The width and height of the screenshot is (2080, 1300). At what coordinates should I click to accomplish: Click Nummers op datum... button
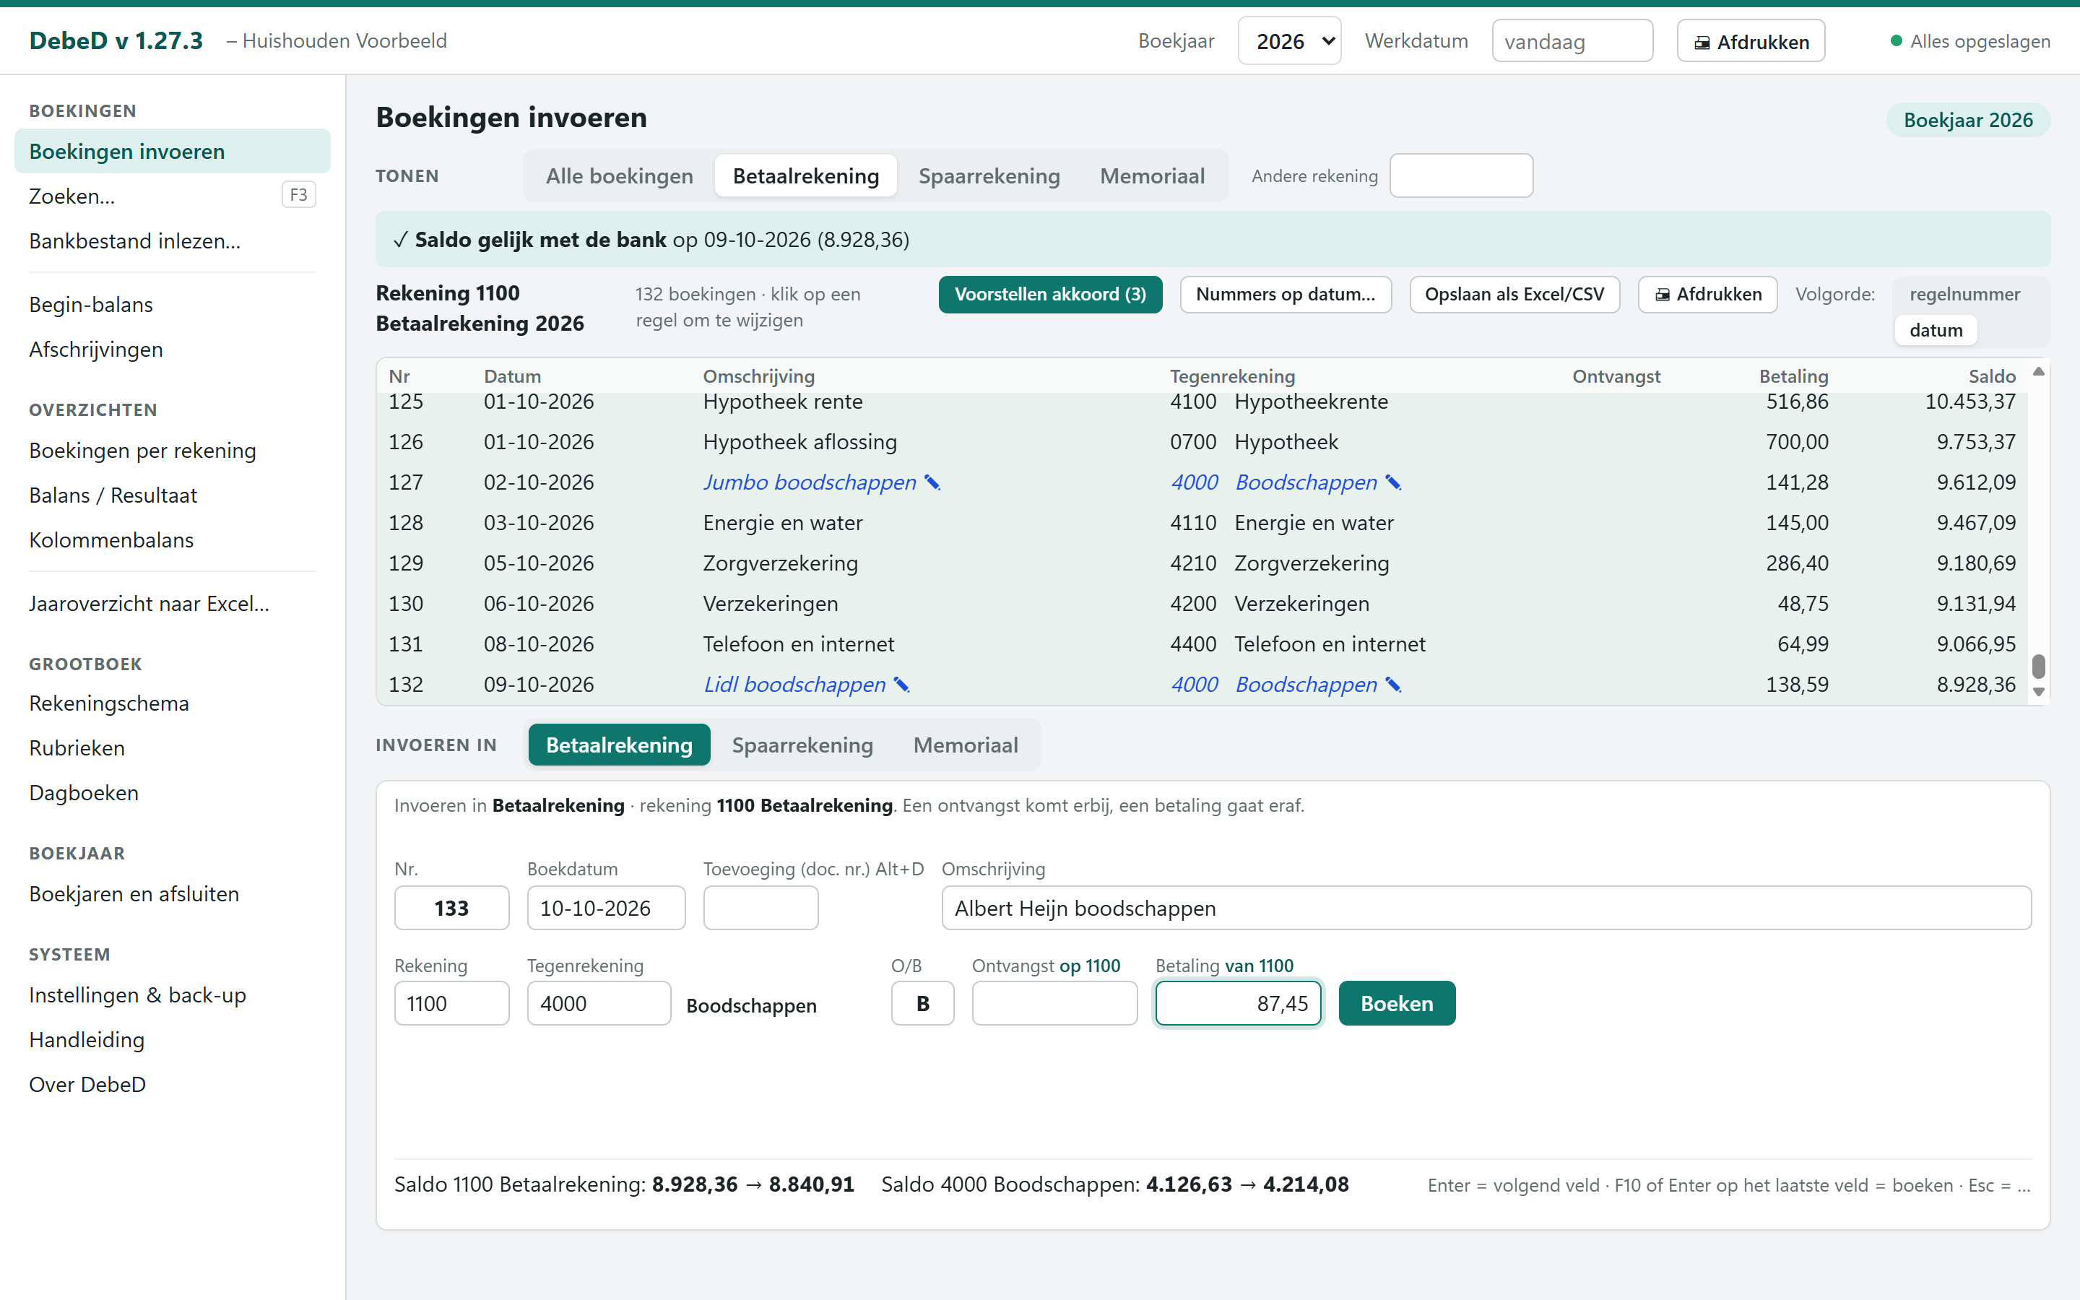pyautogui.click(x=1285, y=294)
